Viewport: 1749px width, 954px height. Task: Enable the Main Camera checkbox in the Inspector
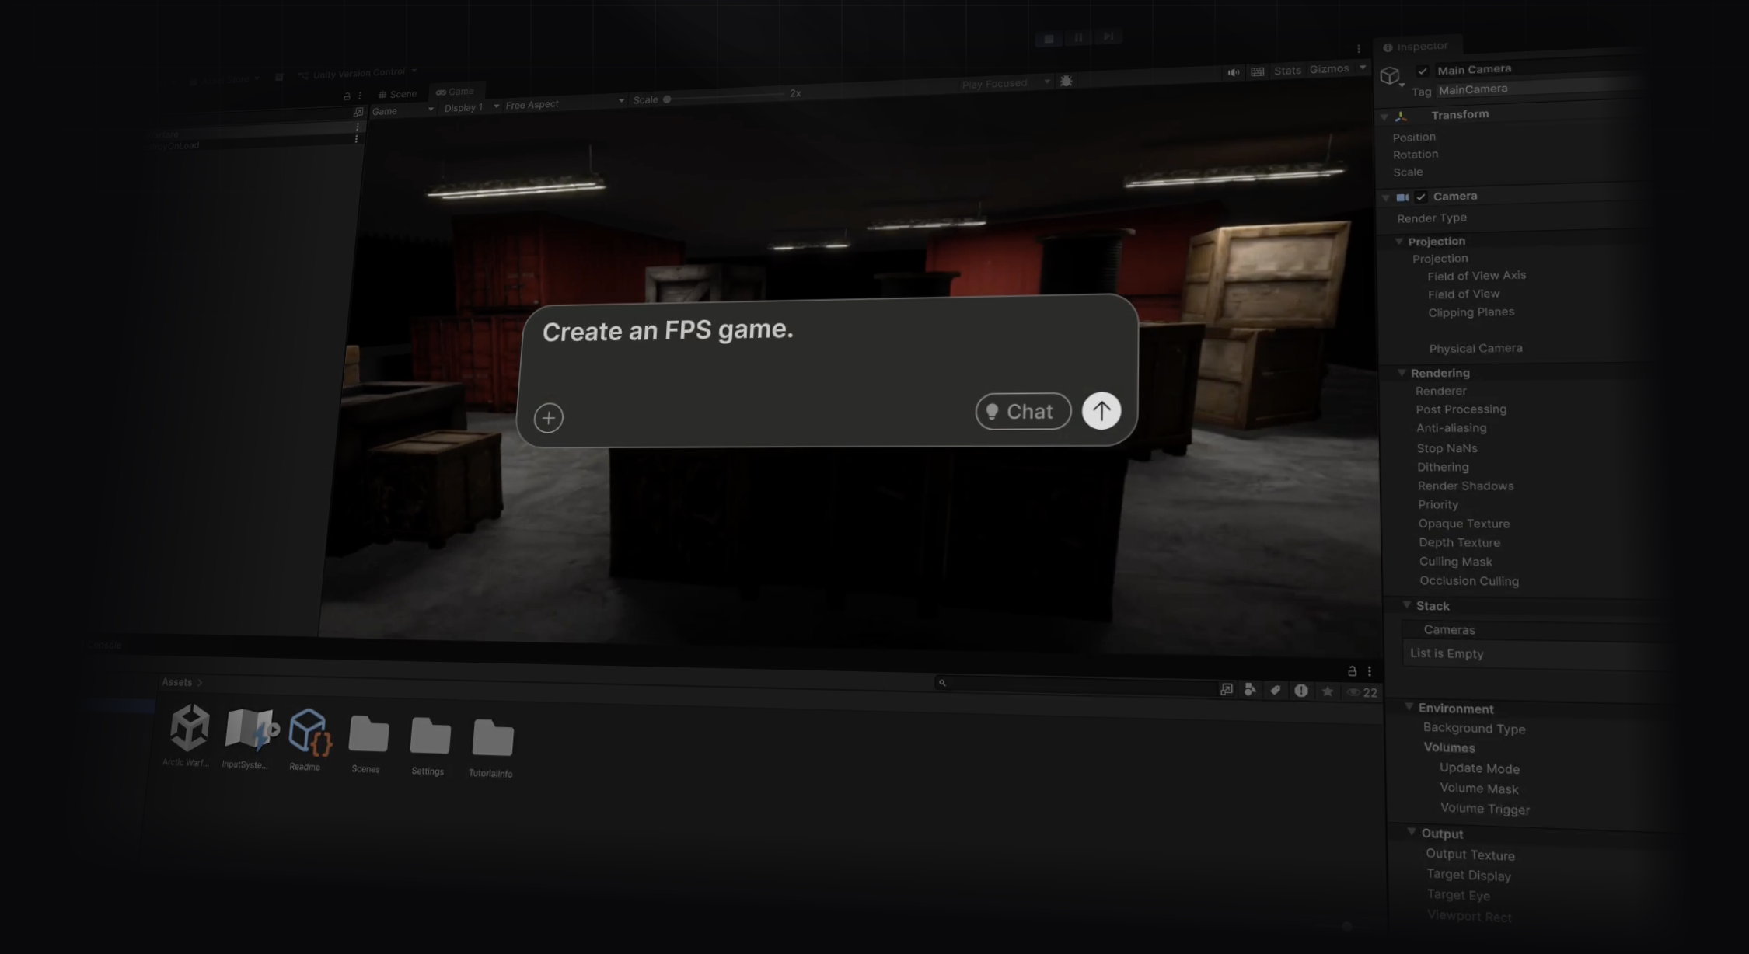point(1423,70)
